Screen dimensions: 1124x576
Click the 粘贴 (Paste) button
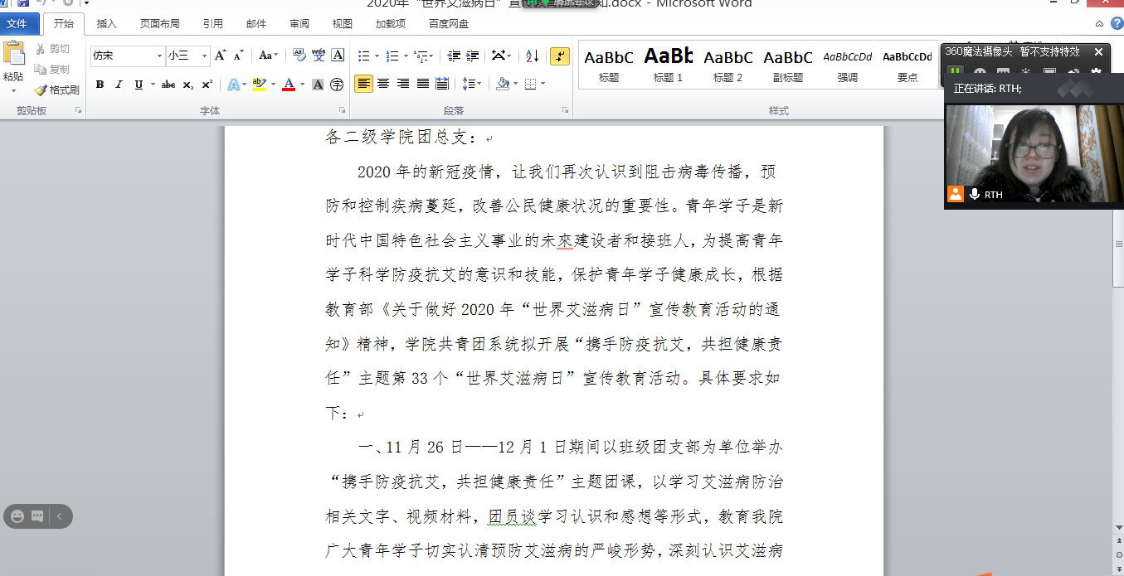(x=14, y=63)
